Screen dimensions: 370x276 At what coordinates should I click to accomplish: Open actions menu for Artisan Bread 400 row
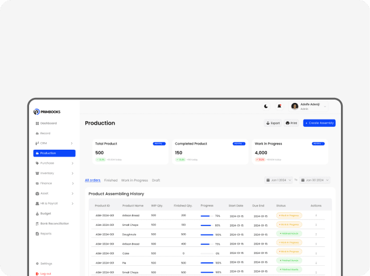[316, 244]
